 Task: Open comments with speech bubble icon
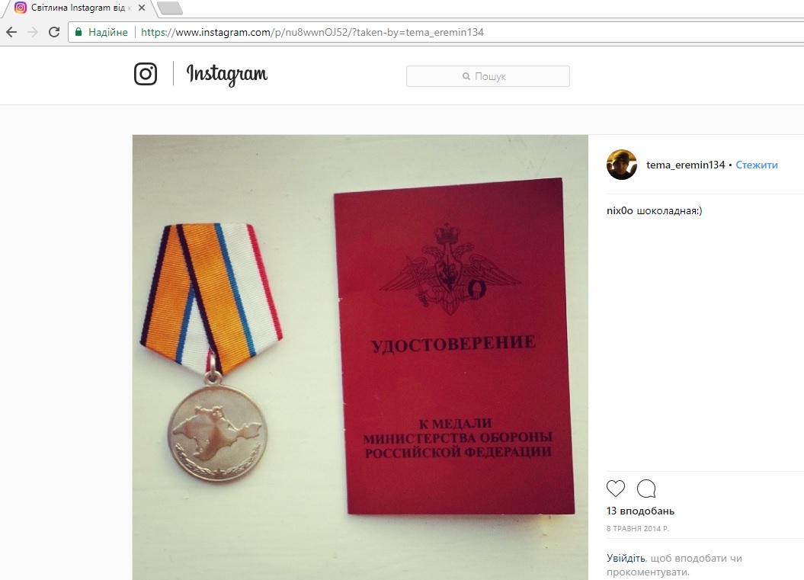646,489
